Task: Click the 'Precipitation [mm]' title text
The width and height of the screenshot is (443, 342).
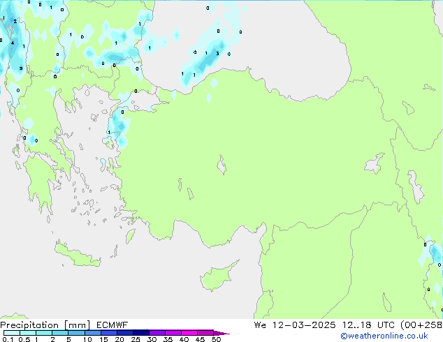Action: point(45,325)
